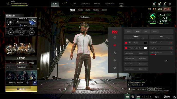
Task: Add teammate with middle plus slot
Action: [146, 97]
